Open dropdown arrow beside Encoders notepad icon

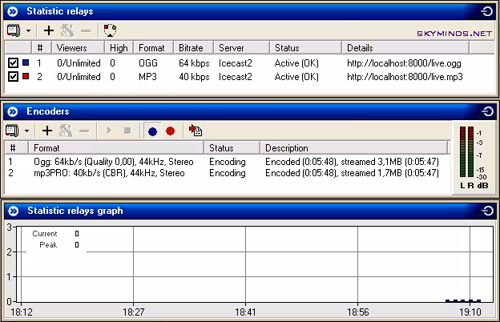click(26, 131)
